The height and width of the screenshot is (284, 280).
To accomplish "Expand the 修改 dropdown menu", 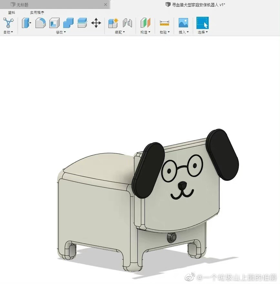I will 61,32.
